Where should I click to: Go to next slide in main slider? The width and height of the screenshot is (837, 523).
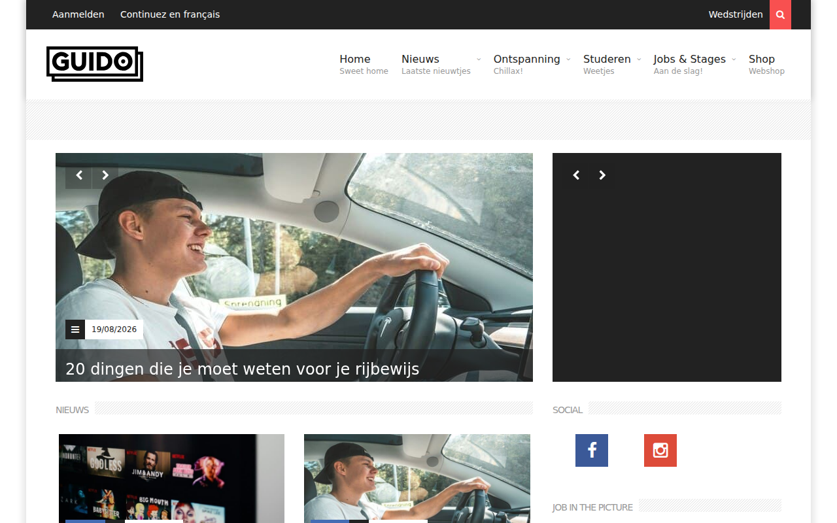pos(105,175)
